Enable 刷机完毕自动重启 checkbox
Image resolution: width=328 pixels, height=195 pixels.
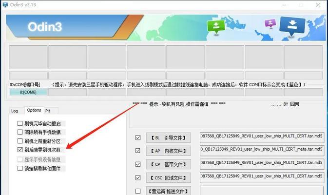(20, 123)
